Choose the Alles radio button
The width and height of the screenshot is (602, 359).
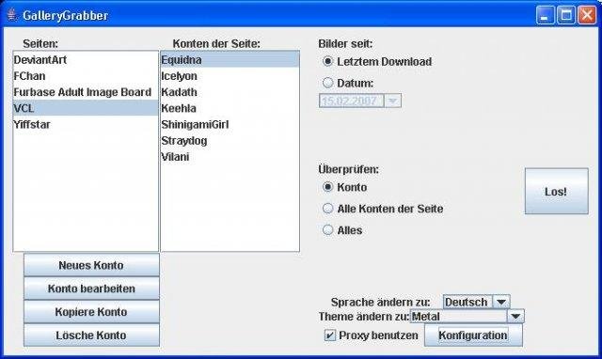click(x=327, y=230)
